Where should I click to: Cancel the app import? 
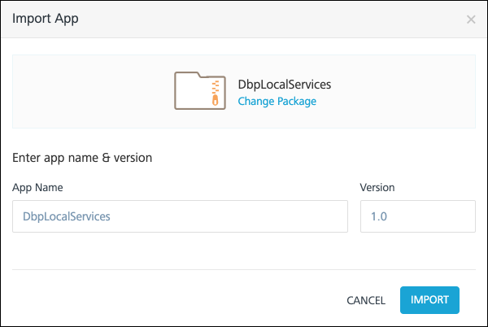(x=366, y=300)
